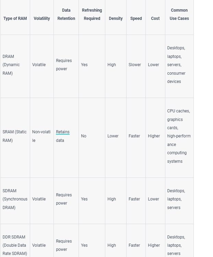Click the 'Speed' column header
The width and height of the screenshot is (213, 257).
point(136,19)
